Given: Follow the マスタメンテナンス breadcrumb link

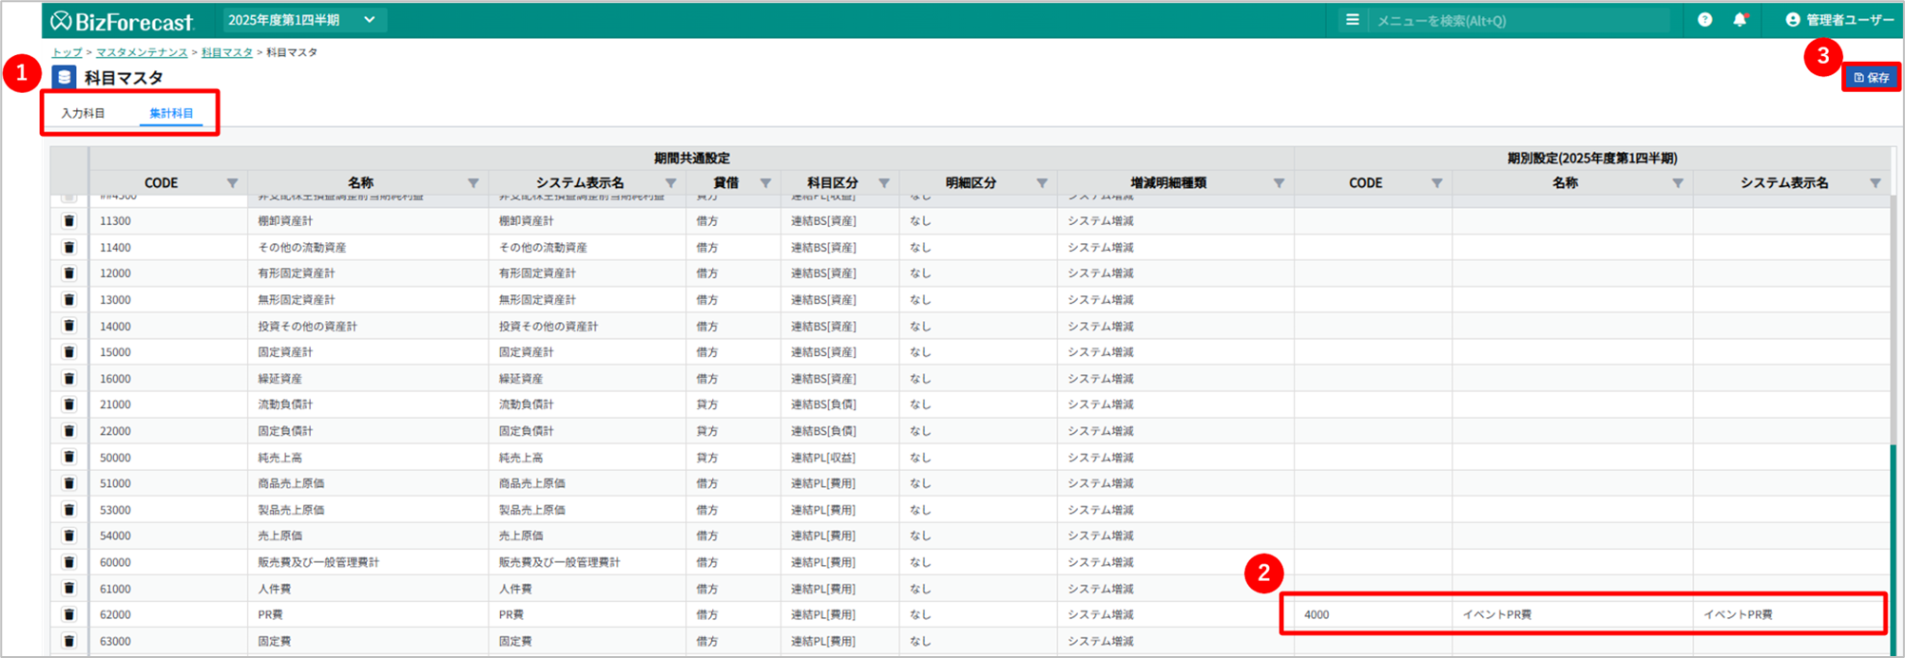Looking at the screenshot, I should 142,53.
